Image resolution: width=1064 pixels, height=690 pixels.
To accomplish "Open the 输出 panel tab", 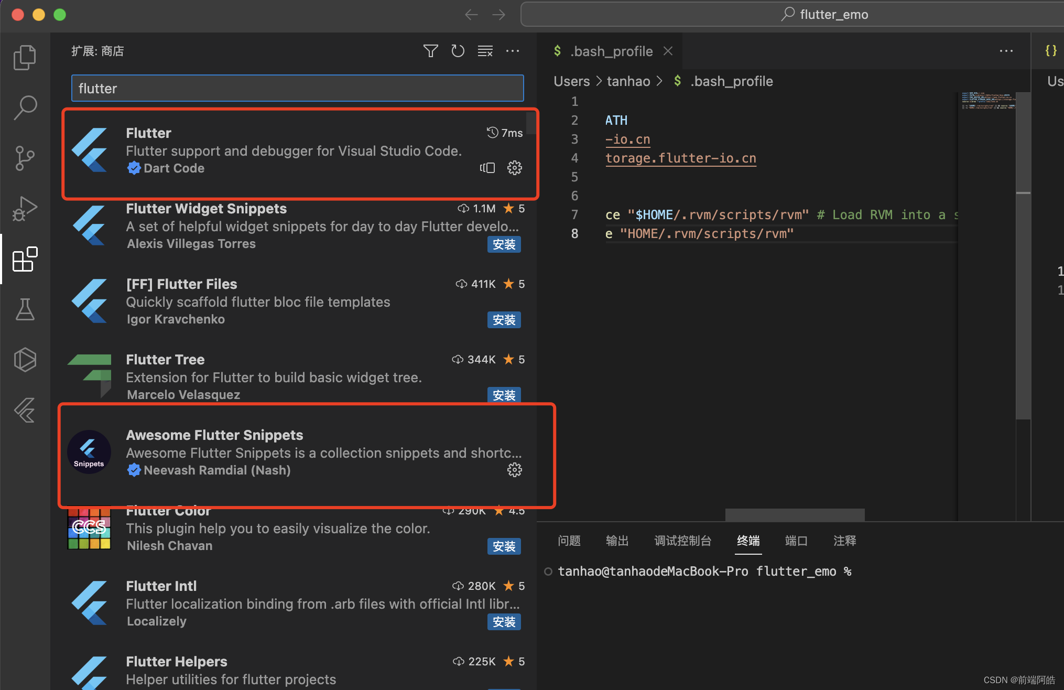I will tap(617, 541).
